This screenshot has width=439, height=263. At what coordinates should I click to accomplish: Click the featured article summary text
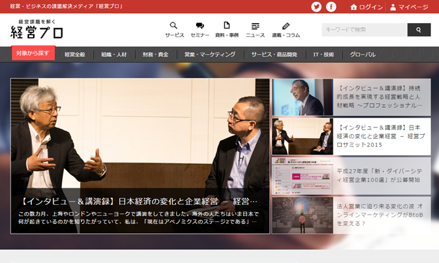(139, 217)
